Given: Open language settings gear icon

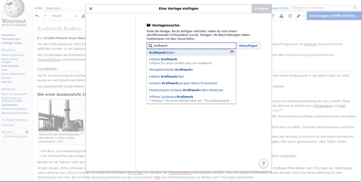Looking at the screenshot, I should click(27, 132).
